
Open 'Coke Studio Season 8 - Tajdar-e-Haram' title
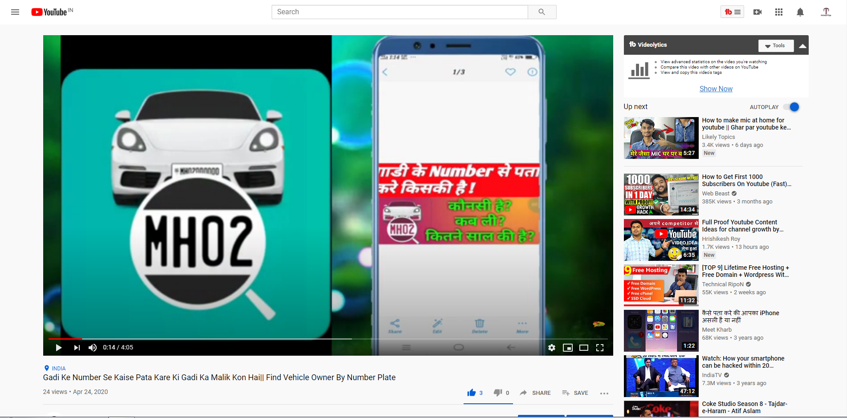point(745,407)
